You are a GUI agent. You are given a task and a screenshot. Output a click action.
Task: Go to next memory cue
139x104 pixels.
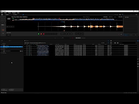tap(69, 34)
